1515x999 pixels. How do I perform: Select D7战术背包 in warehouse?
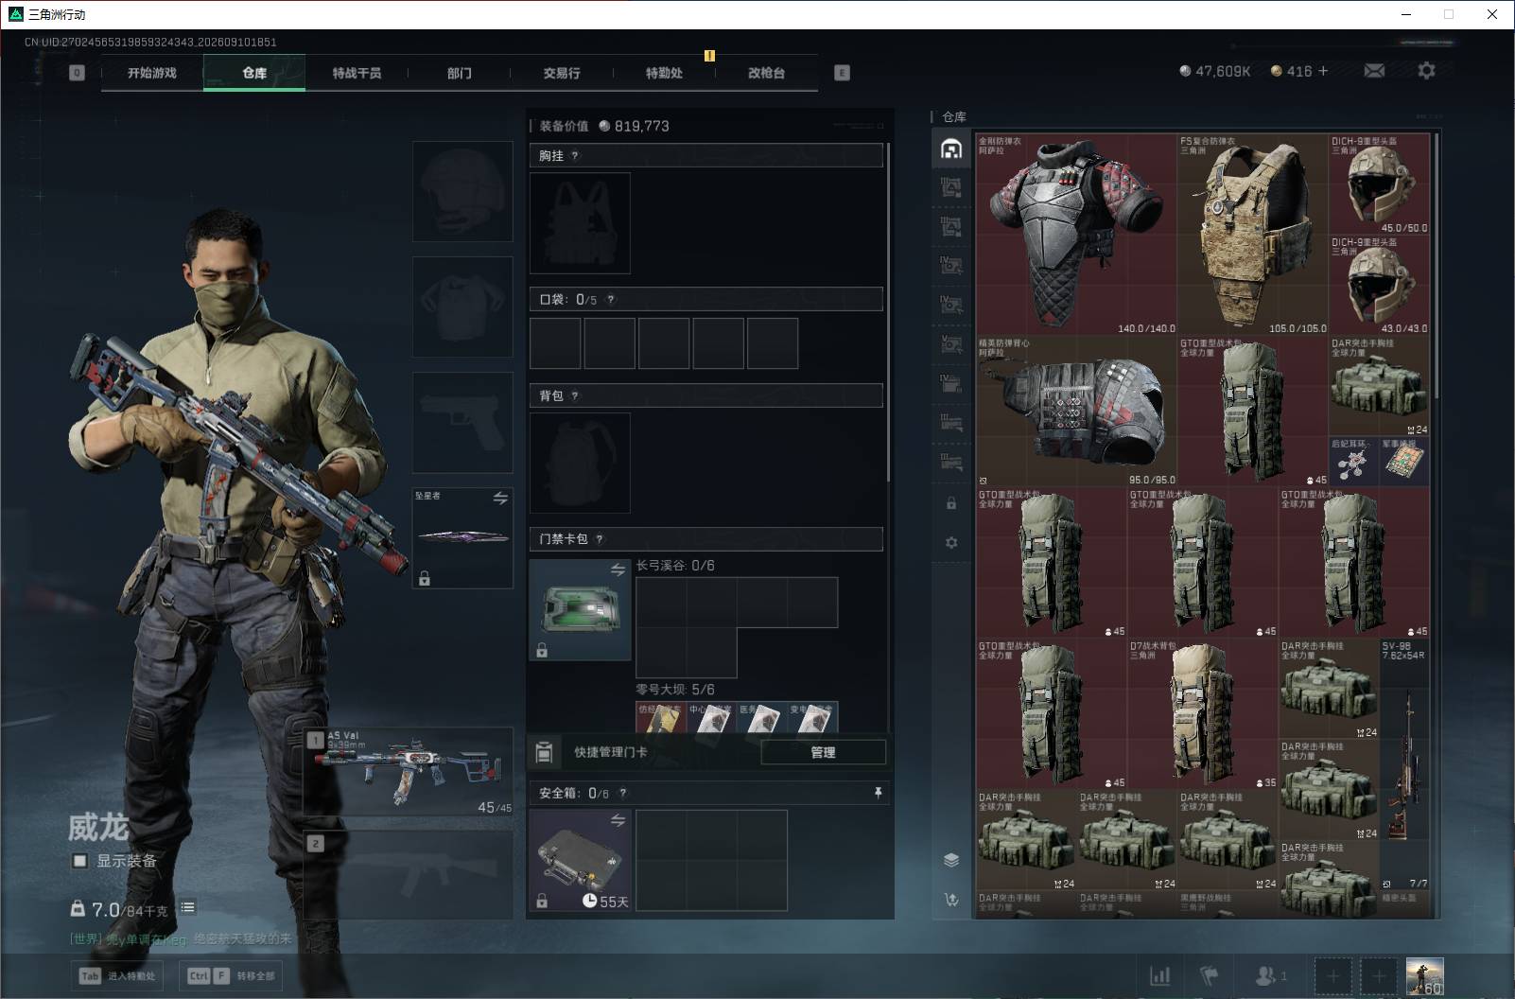tap(1202, 714)
